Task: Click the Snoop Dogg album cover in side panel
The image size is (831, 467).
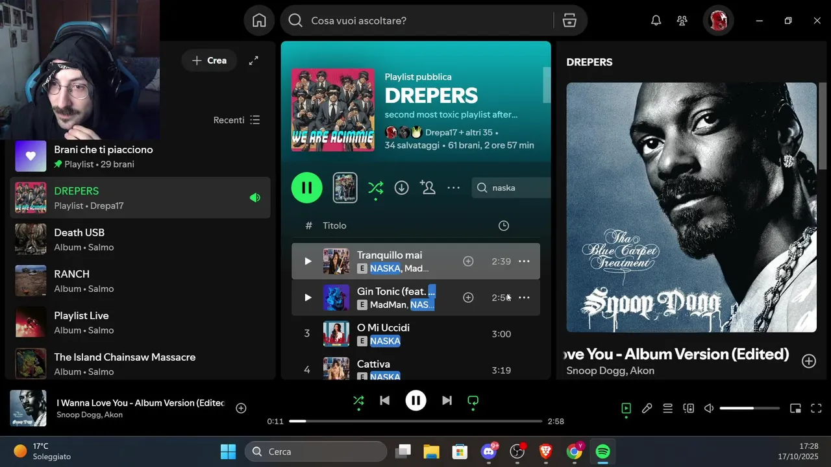Action: pyautogui.click(x=691, y=207)
